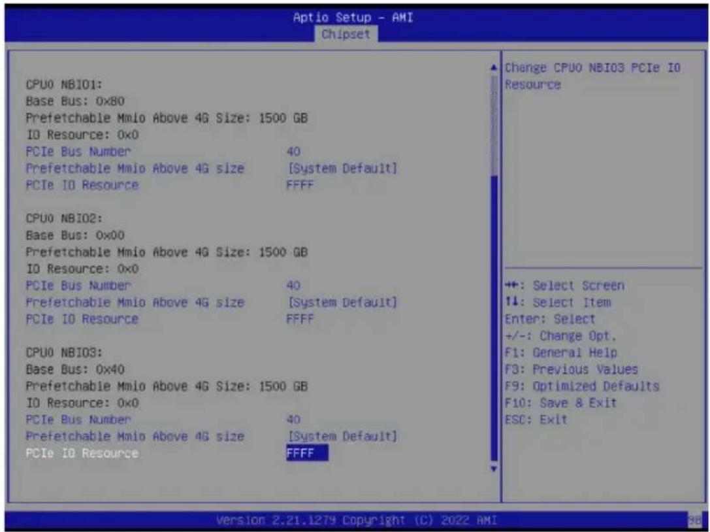Click the F1: General Help line

click(561, 352)
